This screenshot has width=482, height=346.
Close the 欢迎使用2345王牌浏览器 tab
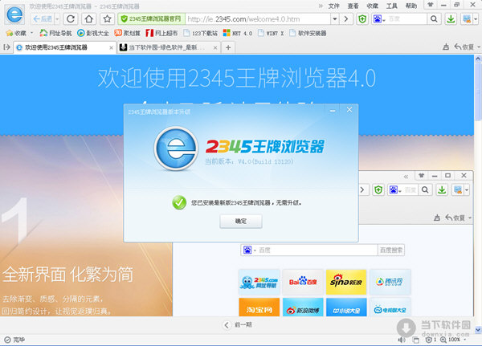pyautogui.click(x=112, y=47)
